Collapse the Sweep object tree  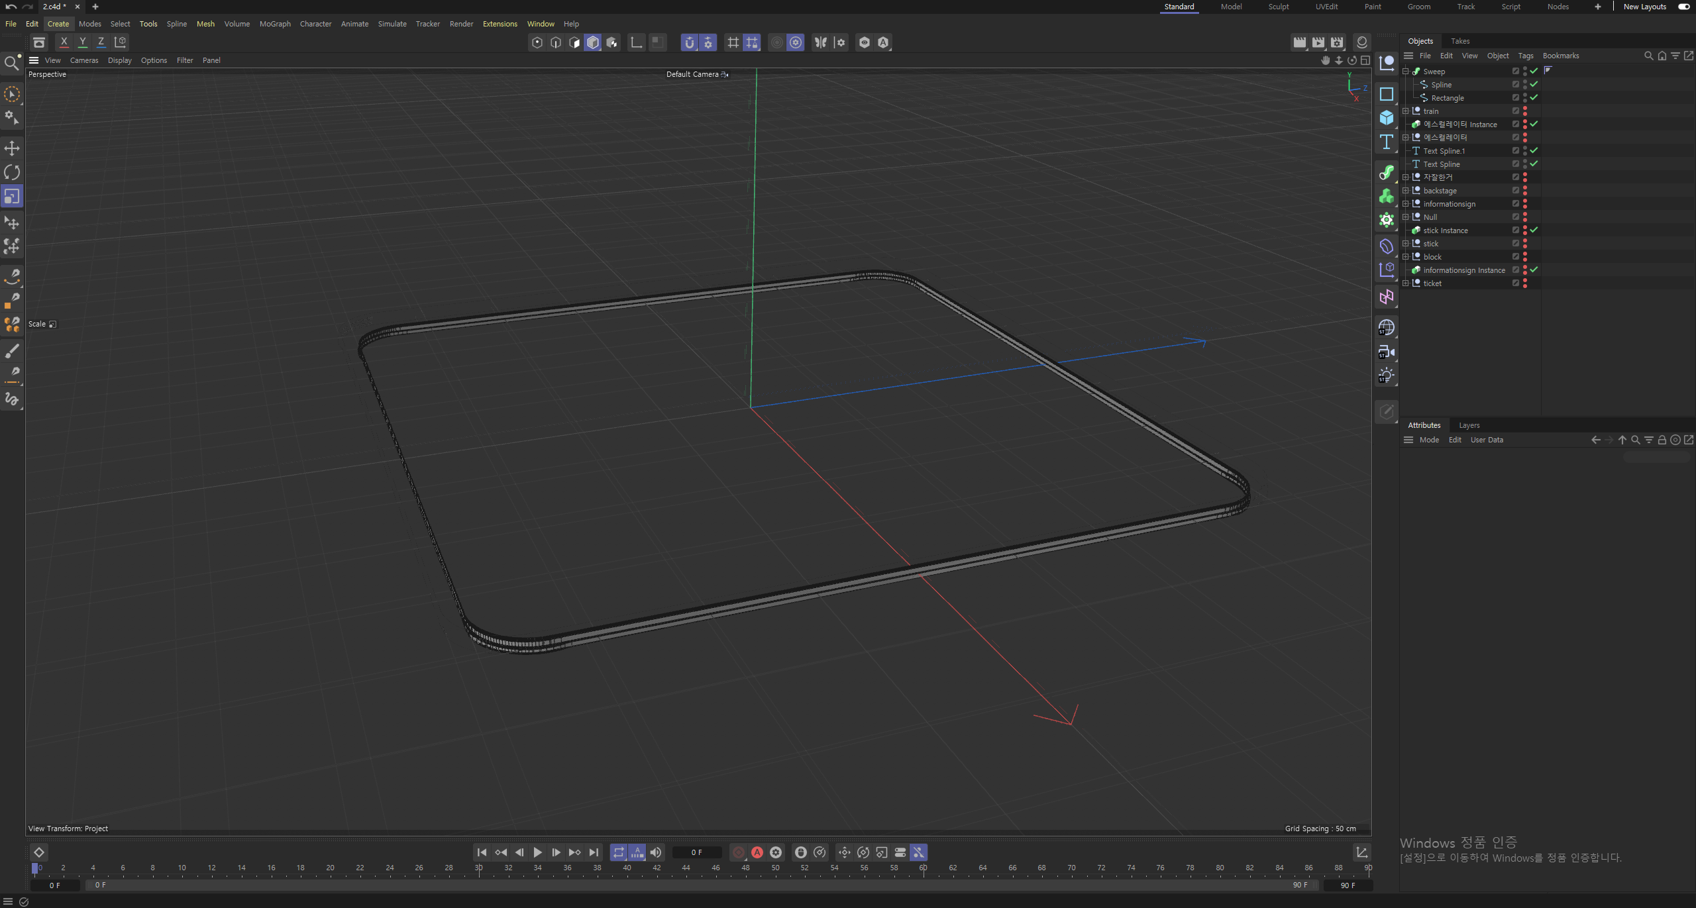click(1405, 71)
